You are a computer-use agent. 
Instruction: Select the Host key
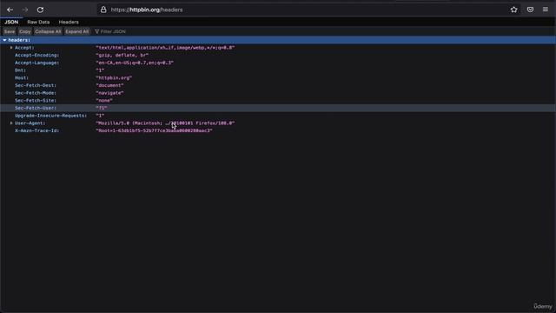(x=21, y=77)
